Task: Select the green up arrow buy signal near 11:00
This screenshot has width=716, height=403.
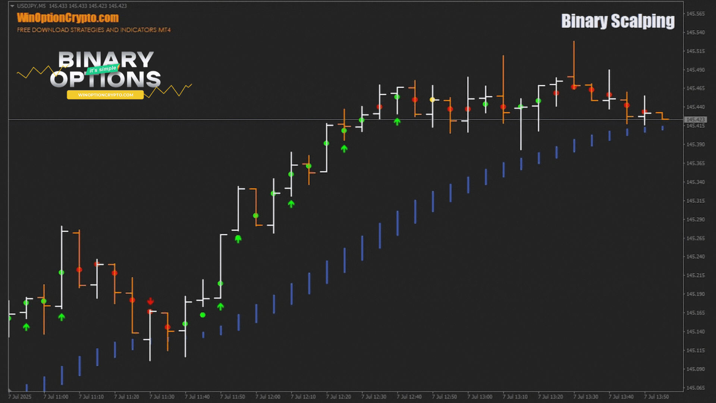Action: 61,318
